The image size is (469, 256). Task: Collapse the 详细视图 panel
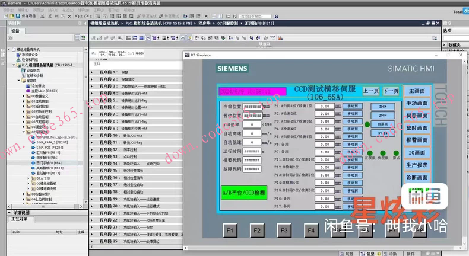9,212
